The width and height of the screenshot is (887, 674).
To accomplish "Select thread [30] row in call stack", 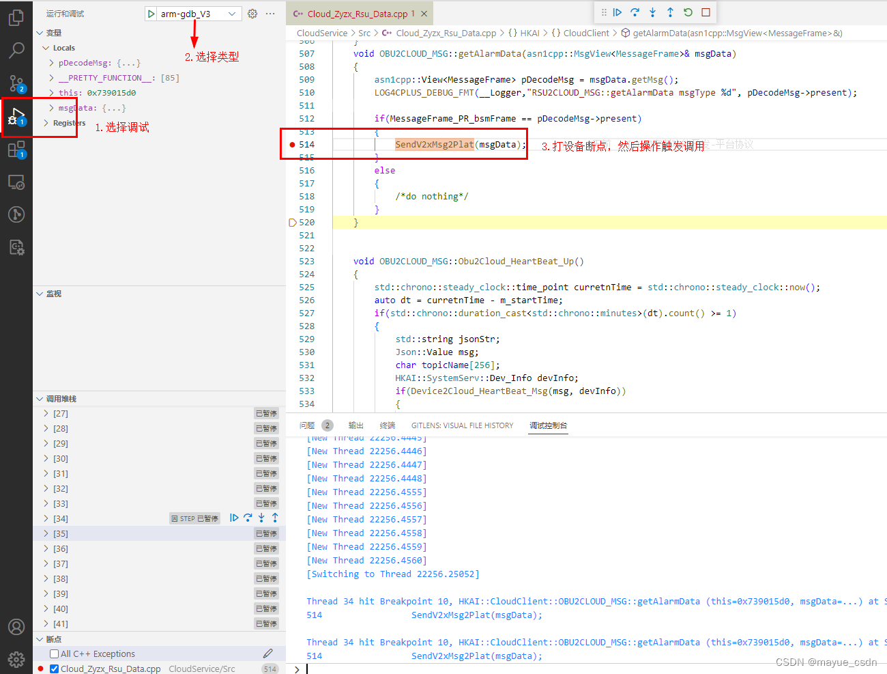I will [x=159, y=458].
